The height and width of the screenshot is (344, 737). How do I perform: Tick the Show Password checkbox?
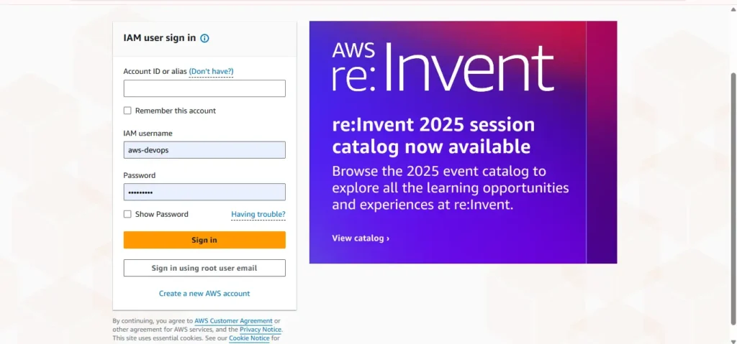(x=127, y=214)
